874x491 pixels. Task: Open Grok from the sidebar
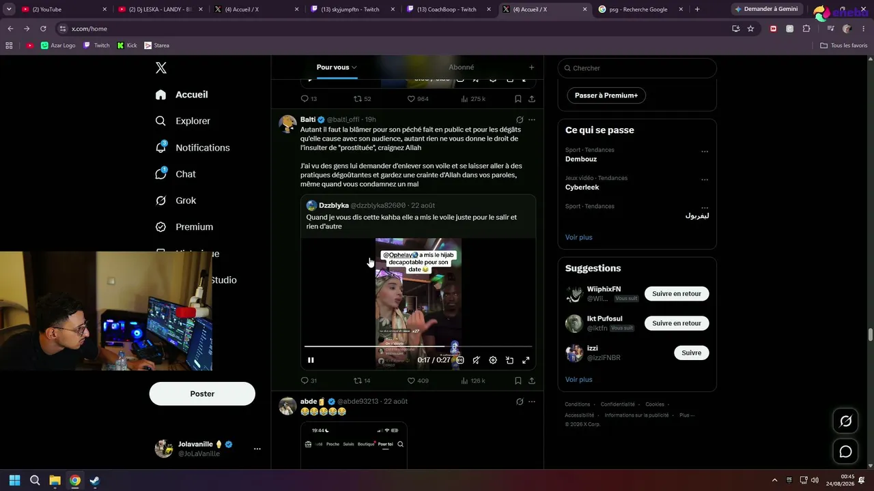(x=175, y=200)
